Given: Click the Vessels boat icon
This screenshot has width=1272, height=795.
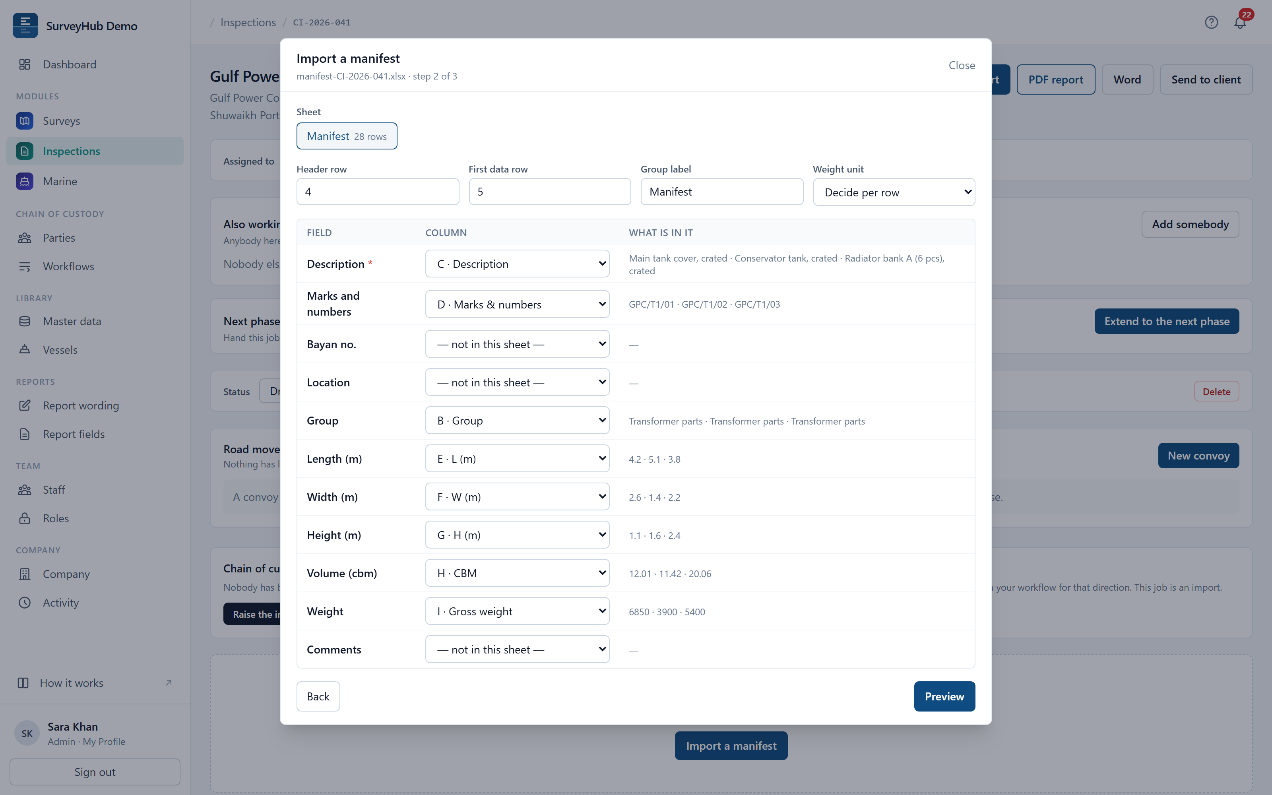Looking at the screenshot, I should 25,349.
